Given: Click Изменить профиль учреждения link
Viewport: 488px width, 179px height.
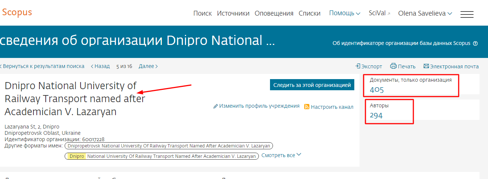Looking at the screenshot, I should click(259, 106).
